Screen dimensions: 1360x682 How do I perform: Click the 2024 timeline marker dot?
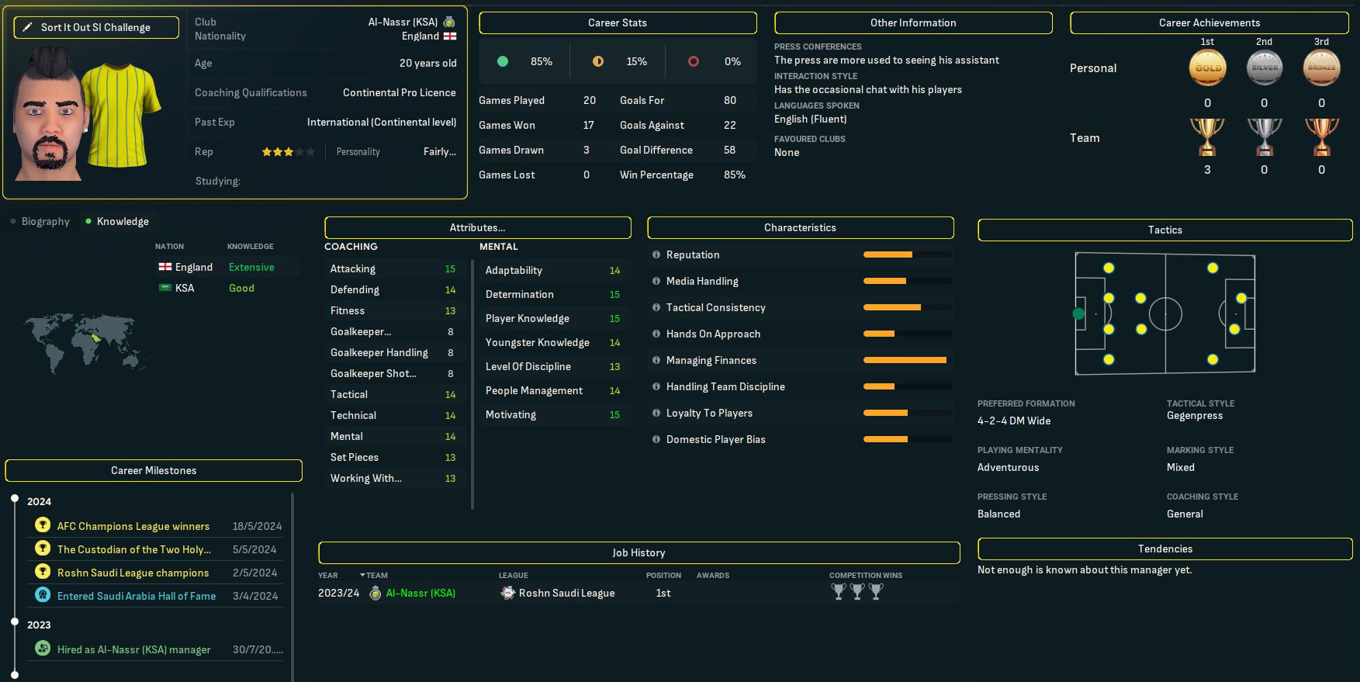[x=14, y=498]
